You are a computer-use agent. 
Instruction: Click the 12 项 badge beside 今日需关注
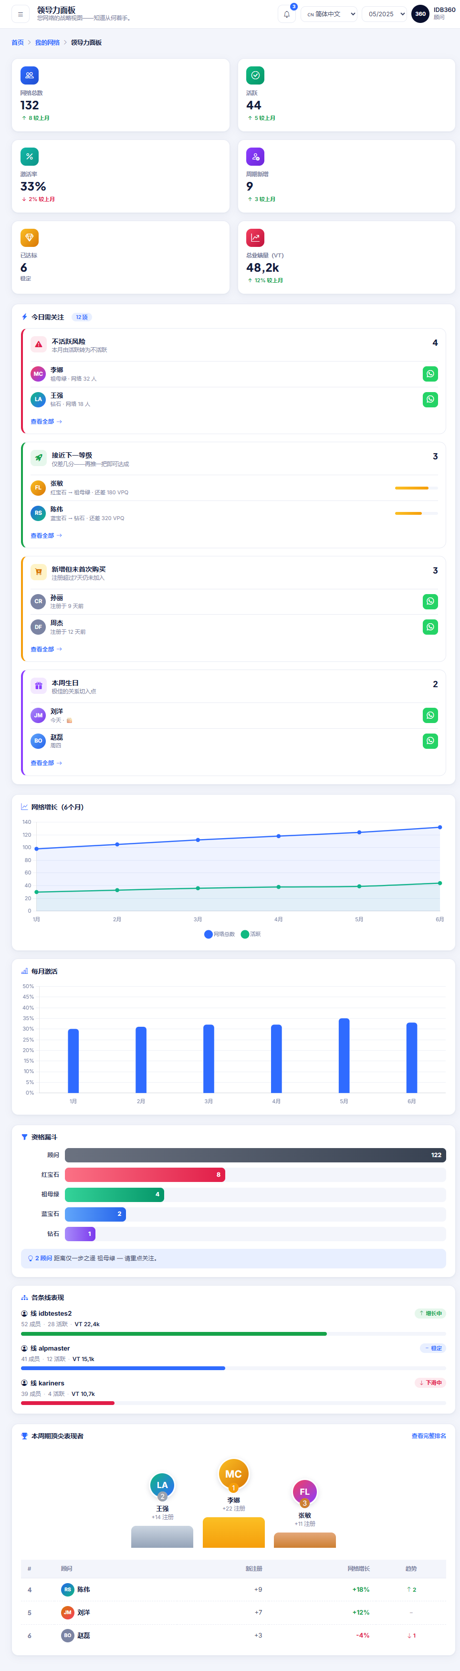pyautogui.click(x=82, y=317)
